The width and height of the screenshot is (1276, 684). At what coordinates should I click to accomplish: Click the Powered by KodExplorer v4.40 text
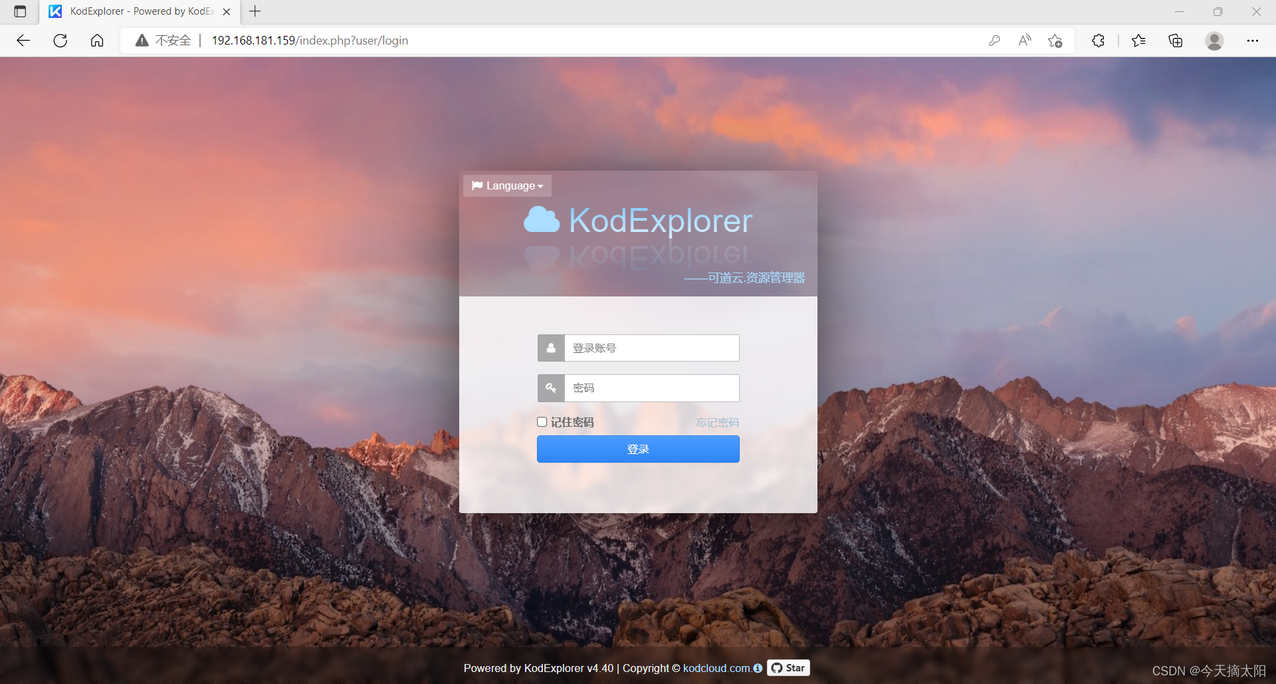(538, 668)
